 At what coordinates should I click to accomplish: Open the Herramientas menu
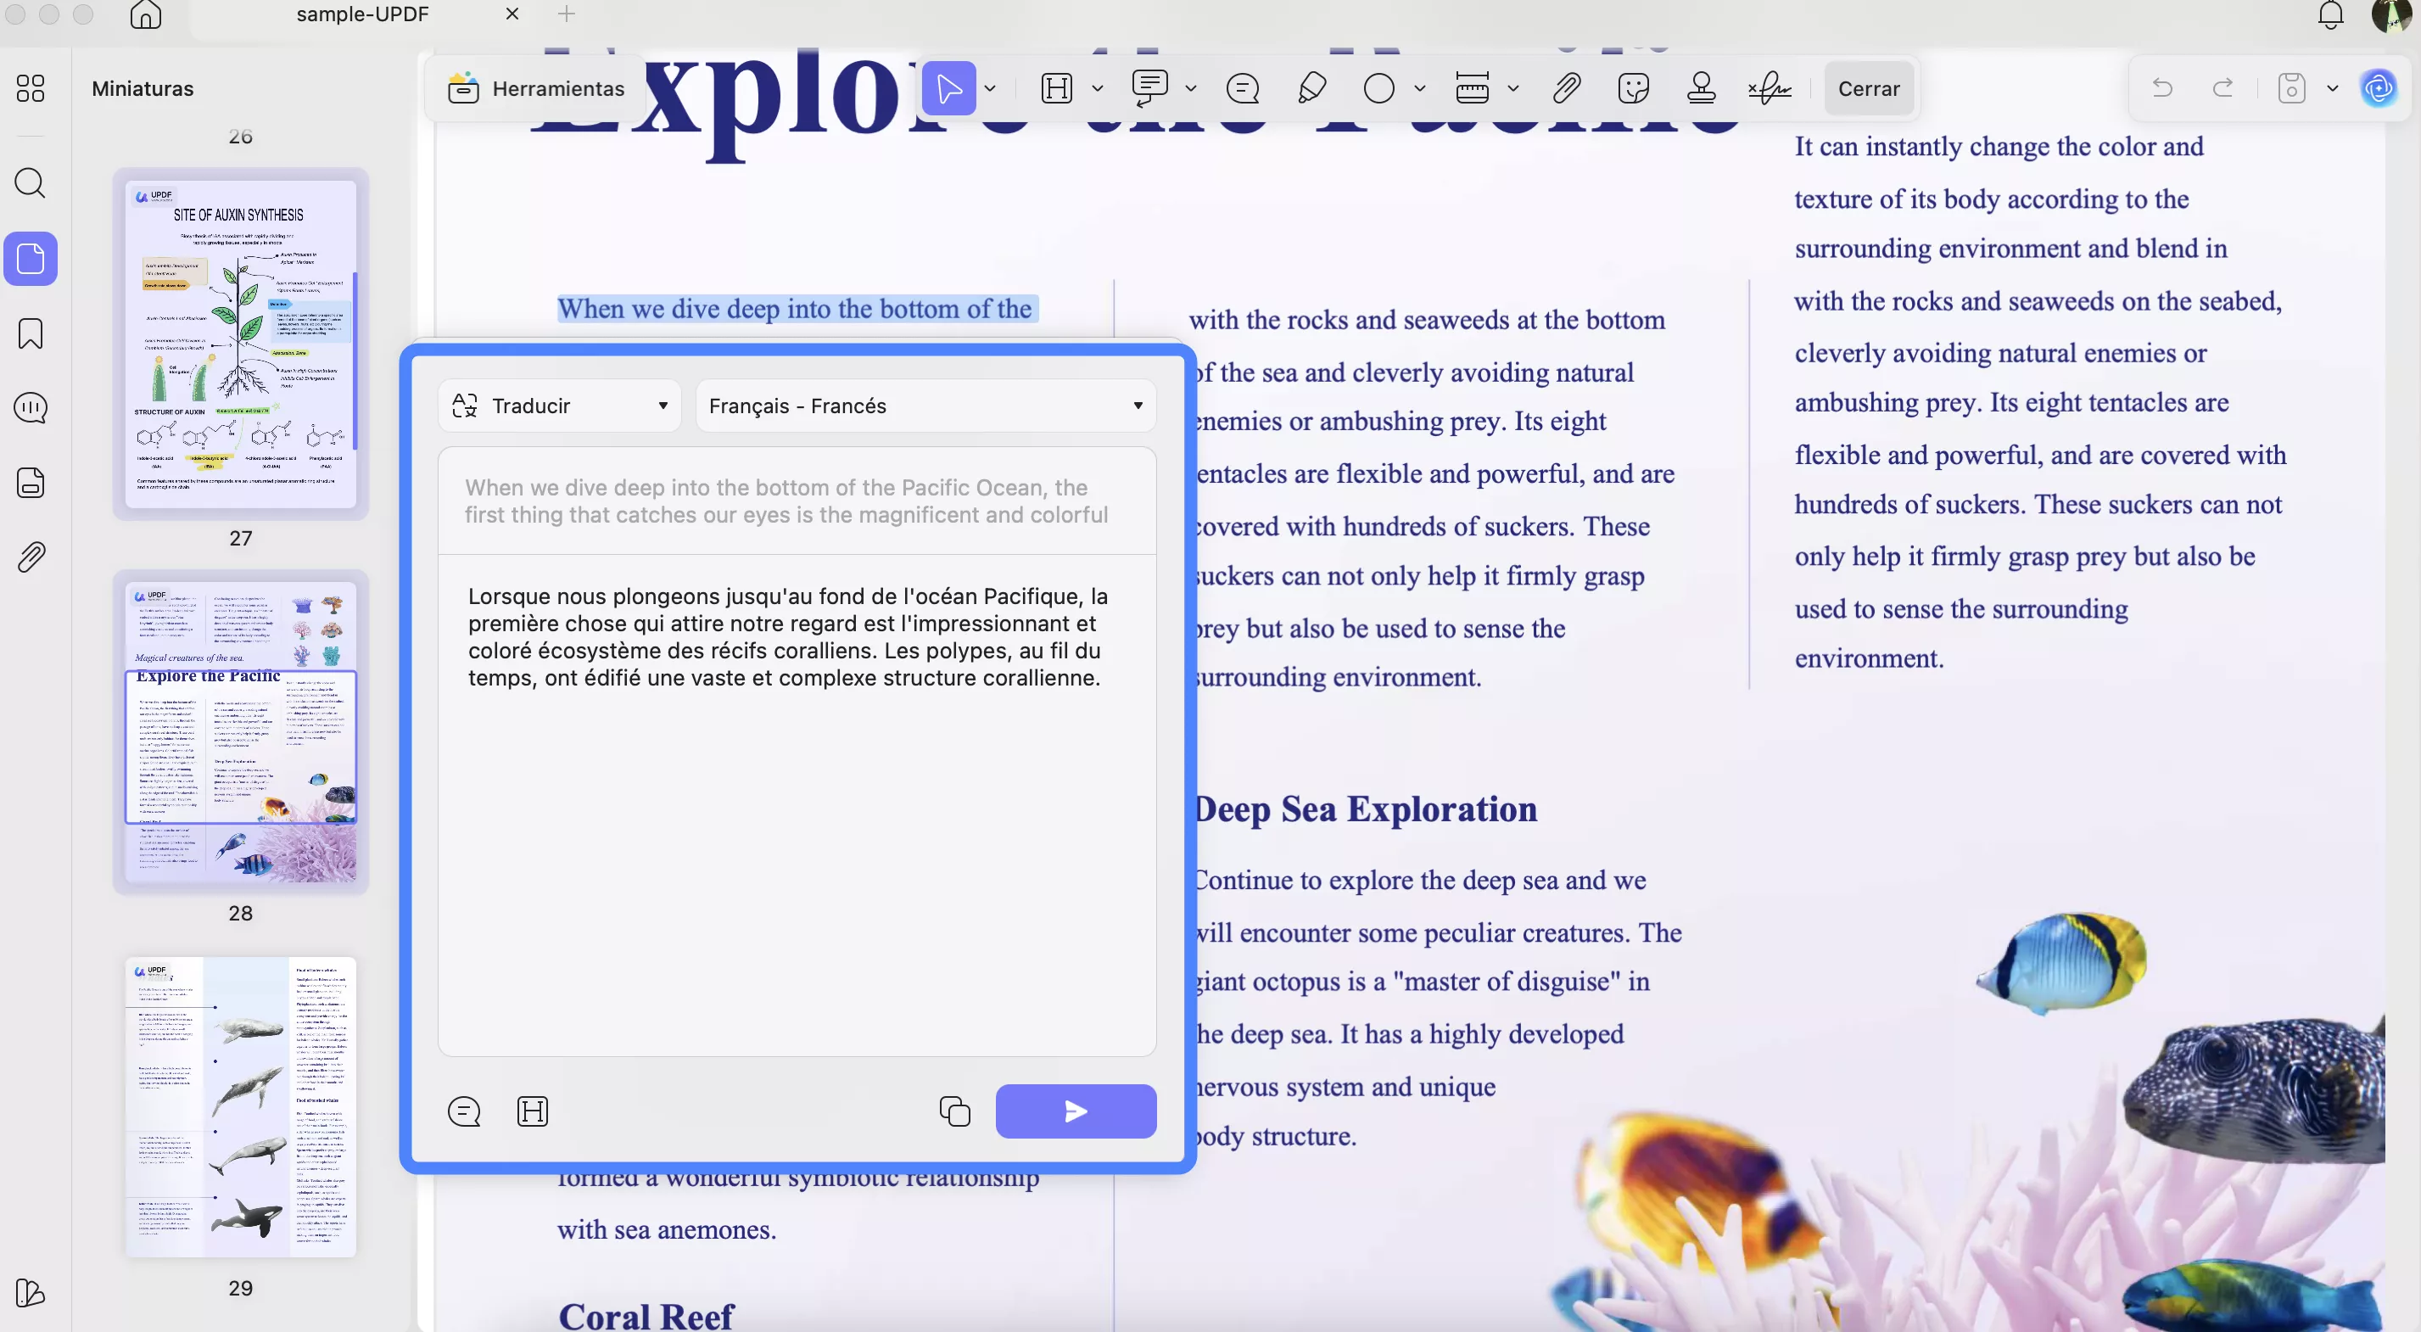click(x=536, y=88)
